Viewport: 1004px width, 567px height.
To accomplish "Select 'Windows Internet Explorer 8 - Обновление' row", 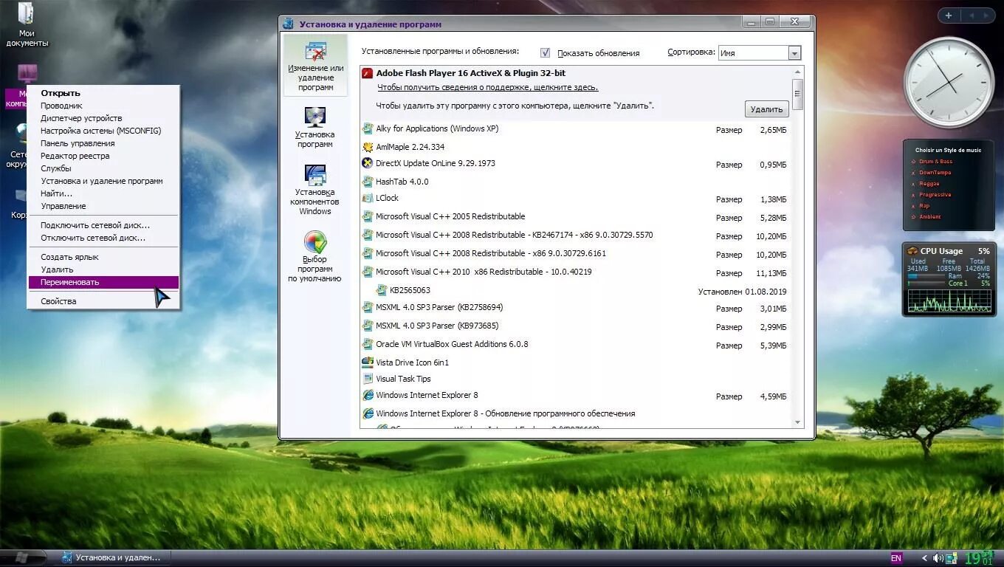I will click(575, 413).
